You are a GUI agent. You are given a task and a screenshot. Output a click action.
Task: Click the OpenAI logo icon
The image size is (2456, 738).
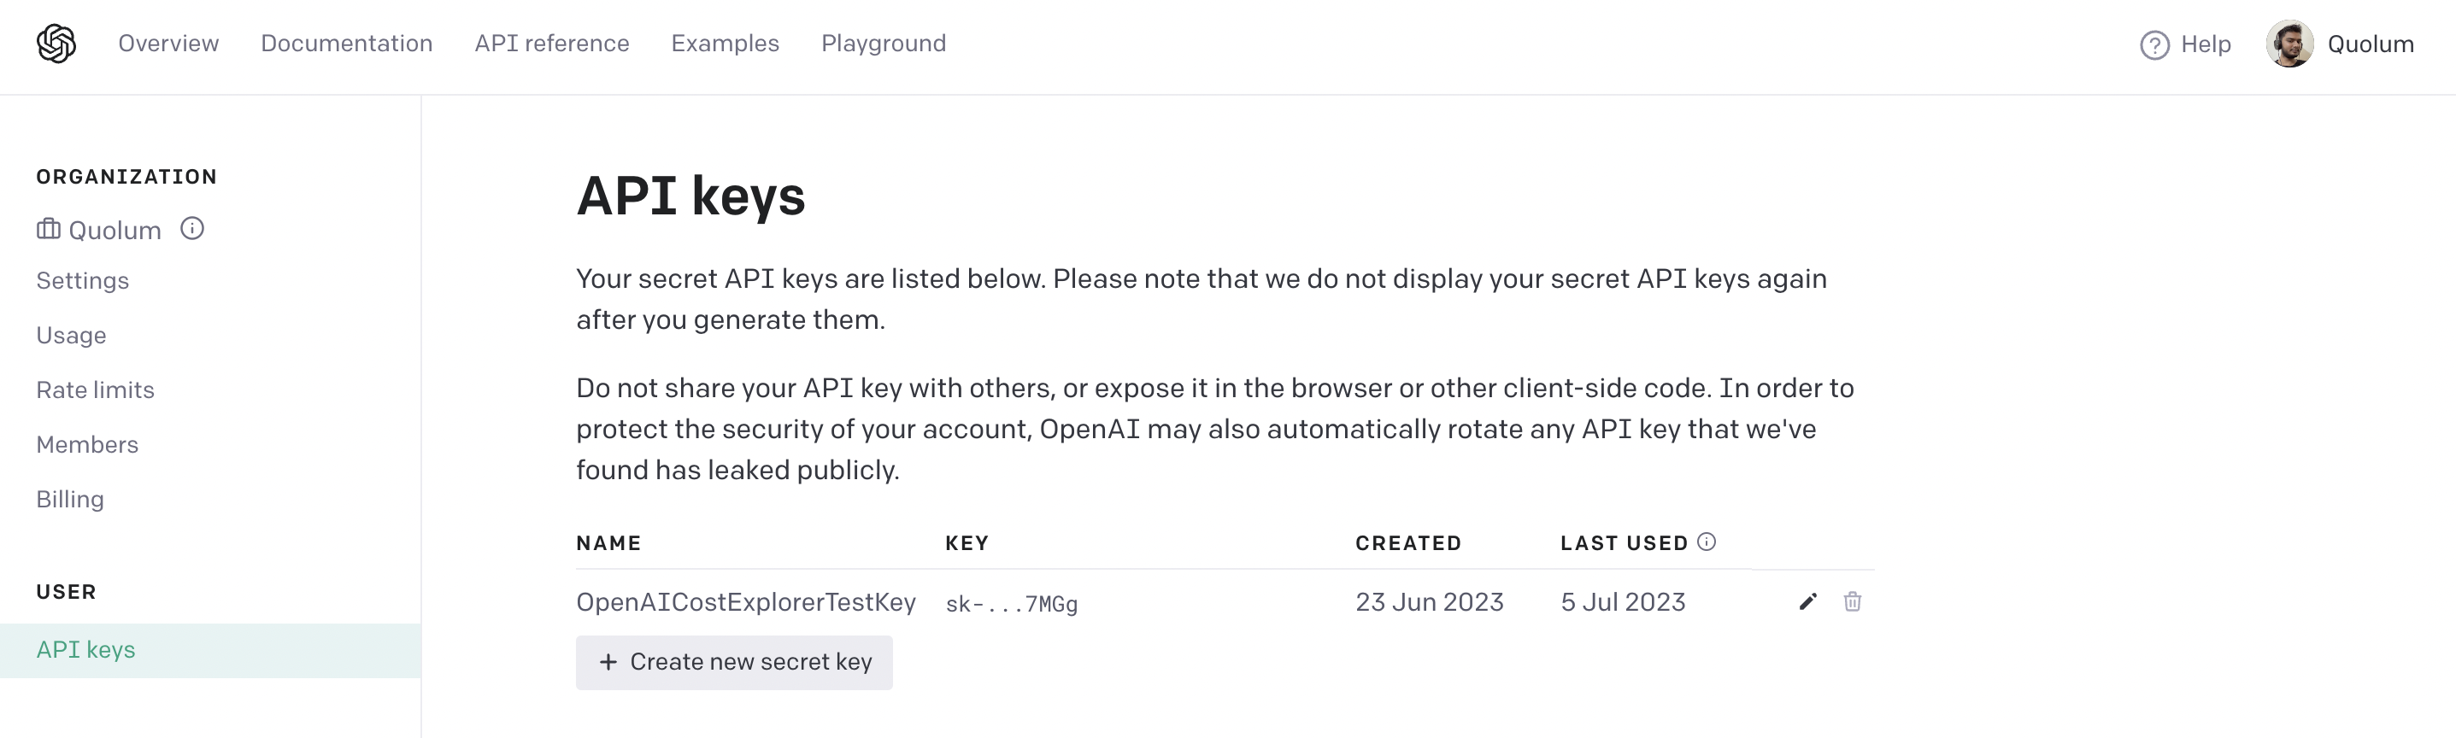(56, 44)
